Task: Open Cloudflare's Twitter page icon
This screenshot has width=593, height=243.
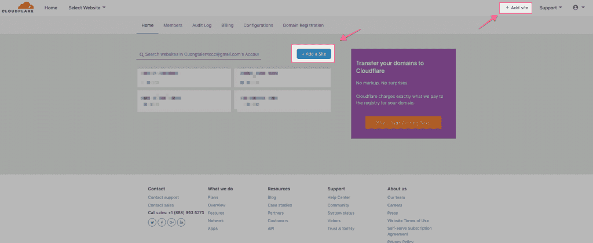Action: pos(152,223)
